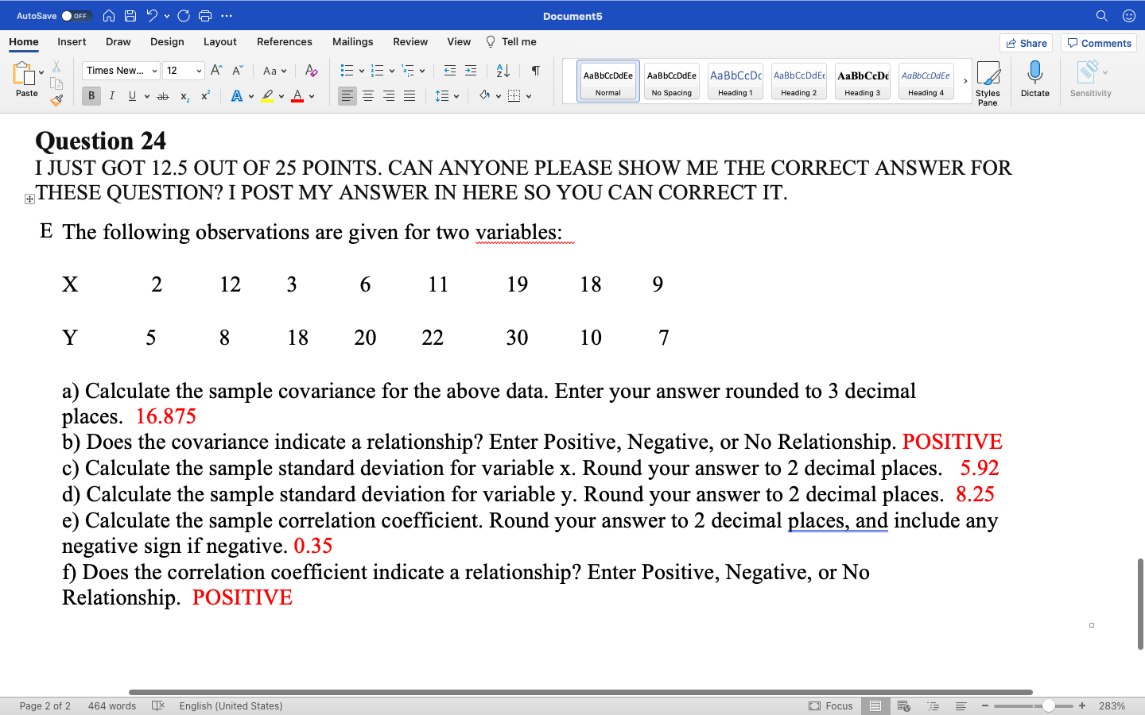The image size is (1145, 715).
Task: Open the Comments button
Action: pyautogui.click(x=1099, y=43)
